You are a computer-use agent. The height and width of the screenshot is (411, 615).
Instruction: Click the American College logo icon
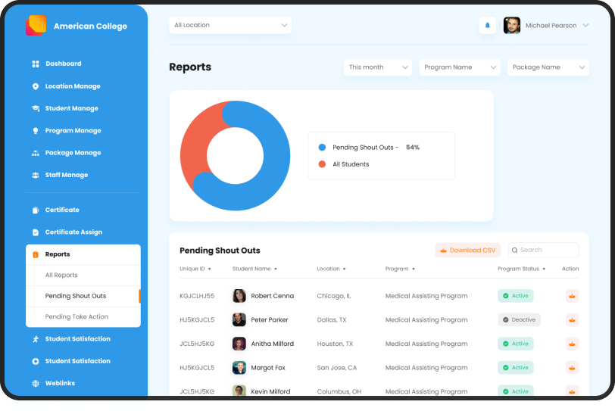pyautogui.click(x=36, y=26)
